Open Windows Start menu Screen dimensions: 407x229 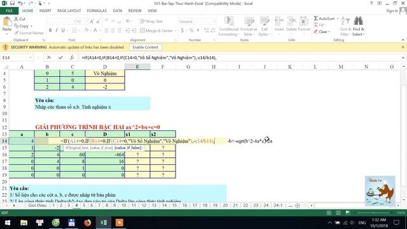point(8,223)
